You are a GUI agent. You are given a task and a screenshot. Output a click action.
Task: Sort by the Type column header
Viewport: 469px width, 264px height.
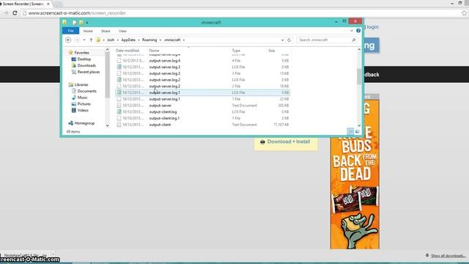pos(236,51)
